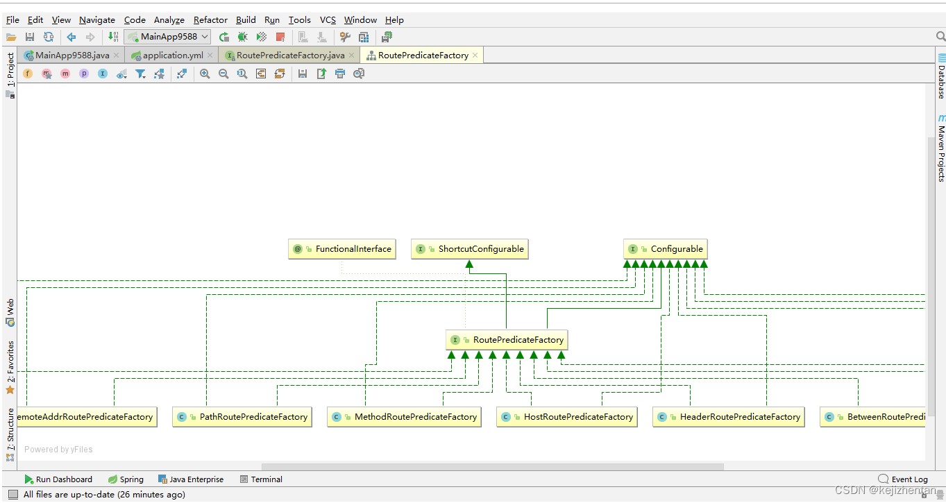This screenshot has width=946, height=503.
Task: Click the Open folder toolbar icon
Action: pos(11,37)
